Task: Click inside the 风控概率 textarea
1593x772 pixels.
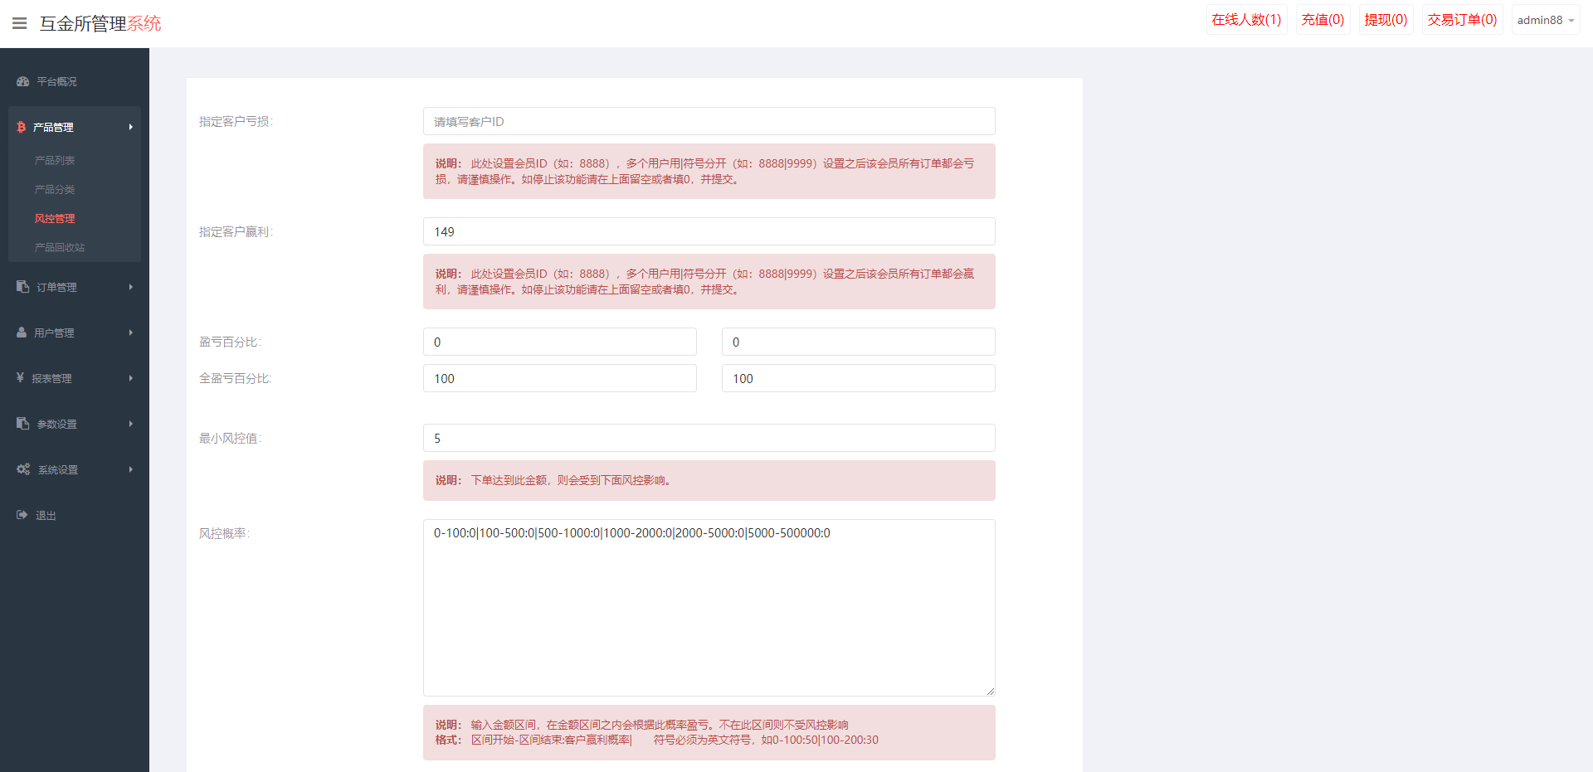Action: (709, 608)
